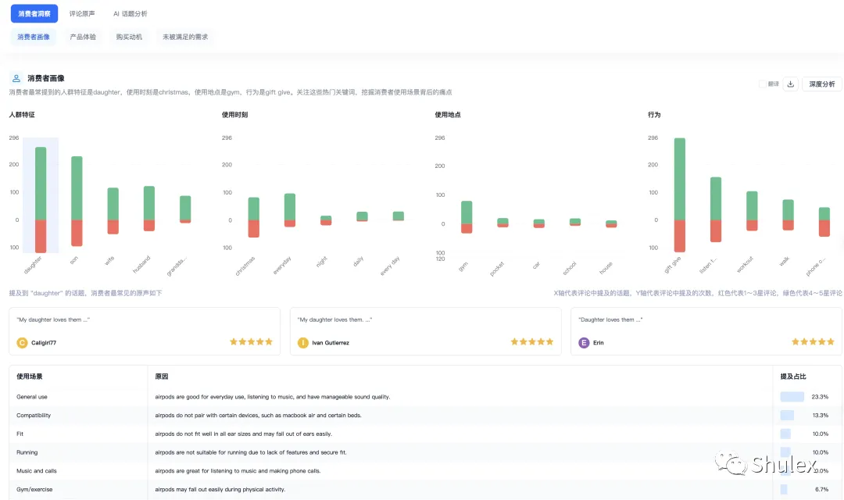
Task: Select the Compatibility scenario row
Action: click(425, 416)
